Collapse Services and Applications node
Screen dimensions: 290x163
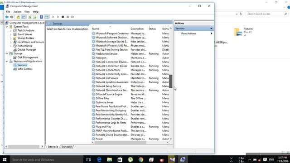(x=7, y=62)
